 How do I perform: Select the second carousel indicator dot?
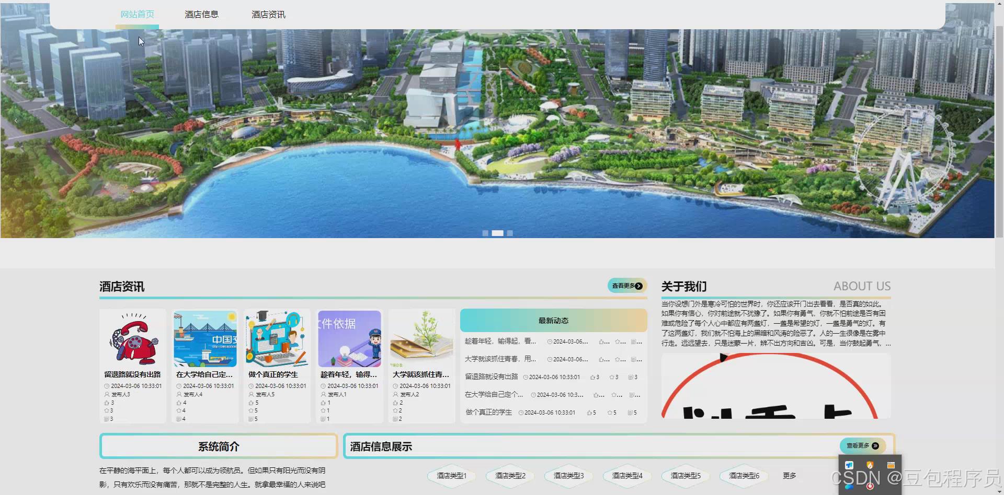coord(497,233)
